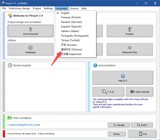Click the Grid-Connected pylon icon
160x140 pixels.
[30, 29]
